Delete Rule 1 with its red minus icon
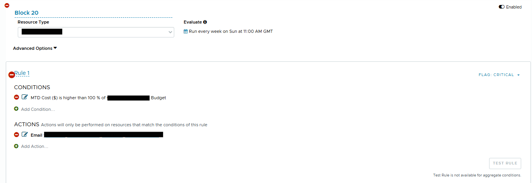The image size is (532, 183). pyautogui.click(x=12, y=75)
